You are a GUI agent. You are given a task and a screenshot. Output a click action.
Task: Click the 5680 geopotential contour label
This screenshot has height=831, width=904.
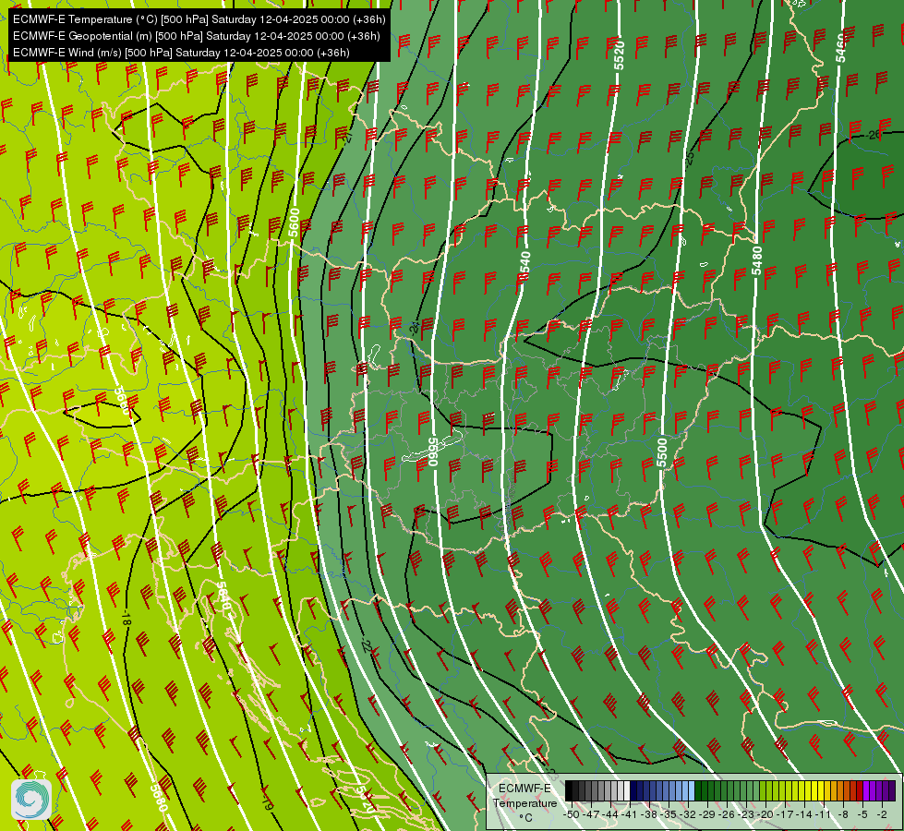[x=159, y=798]
